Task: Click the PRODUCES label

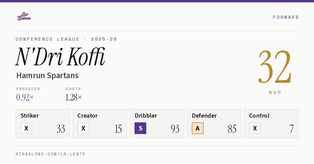Action: pyautogui.click(x=28, y=89)
